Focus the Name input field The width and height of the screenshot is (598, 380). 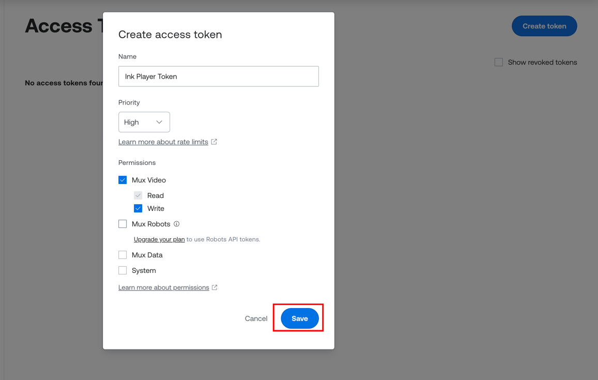219,77
